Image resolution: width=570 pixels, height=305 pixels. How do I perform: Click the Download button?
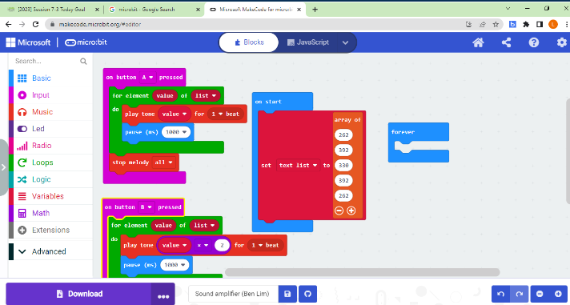79,294
